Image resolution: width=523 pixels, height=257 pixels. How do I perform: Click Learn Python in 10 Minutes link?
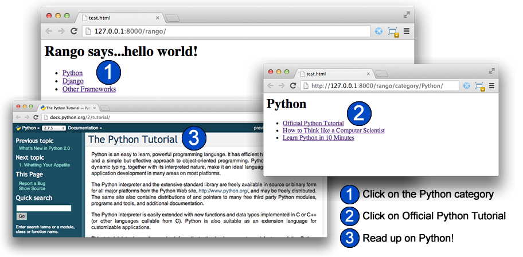(318, 137)
